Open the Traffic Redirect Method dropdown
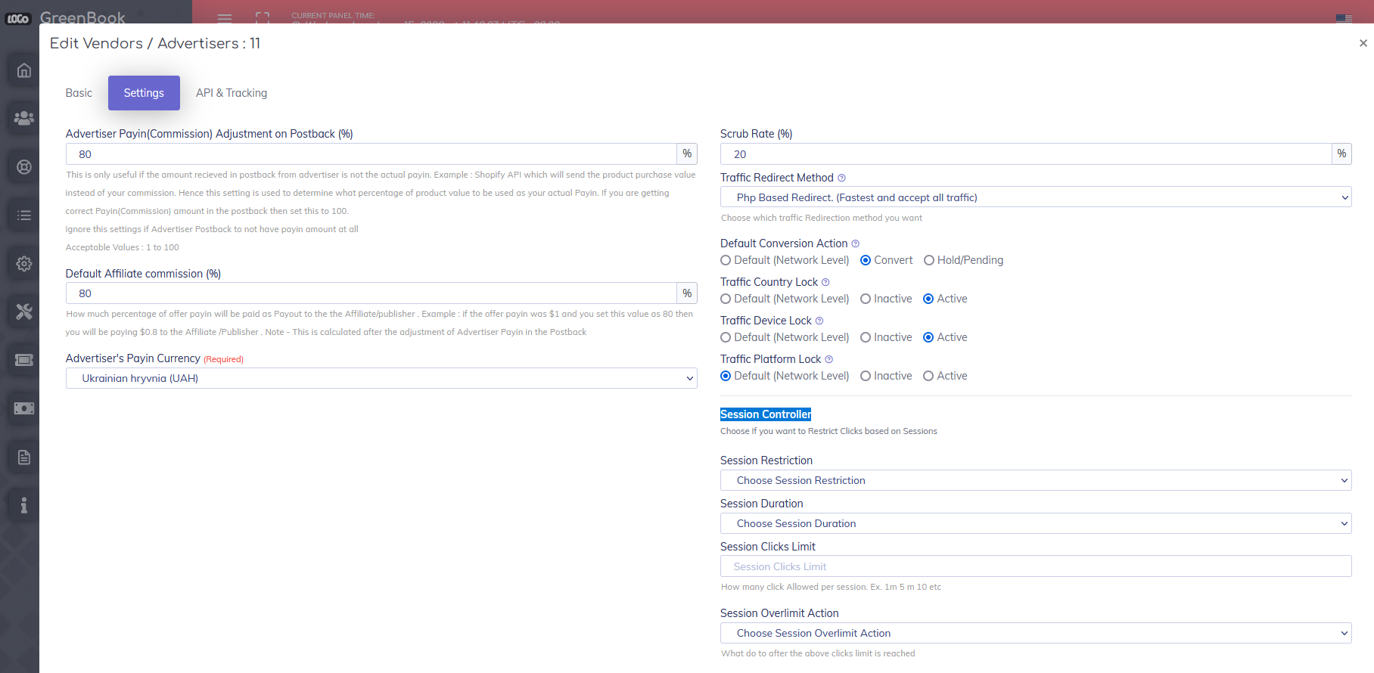Screen dimensions: 1374x673 tap(1036, 197)
